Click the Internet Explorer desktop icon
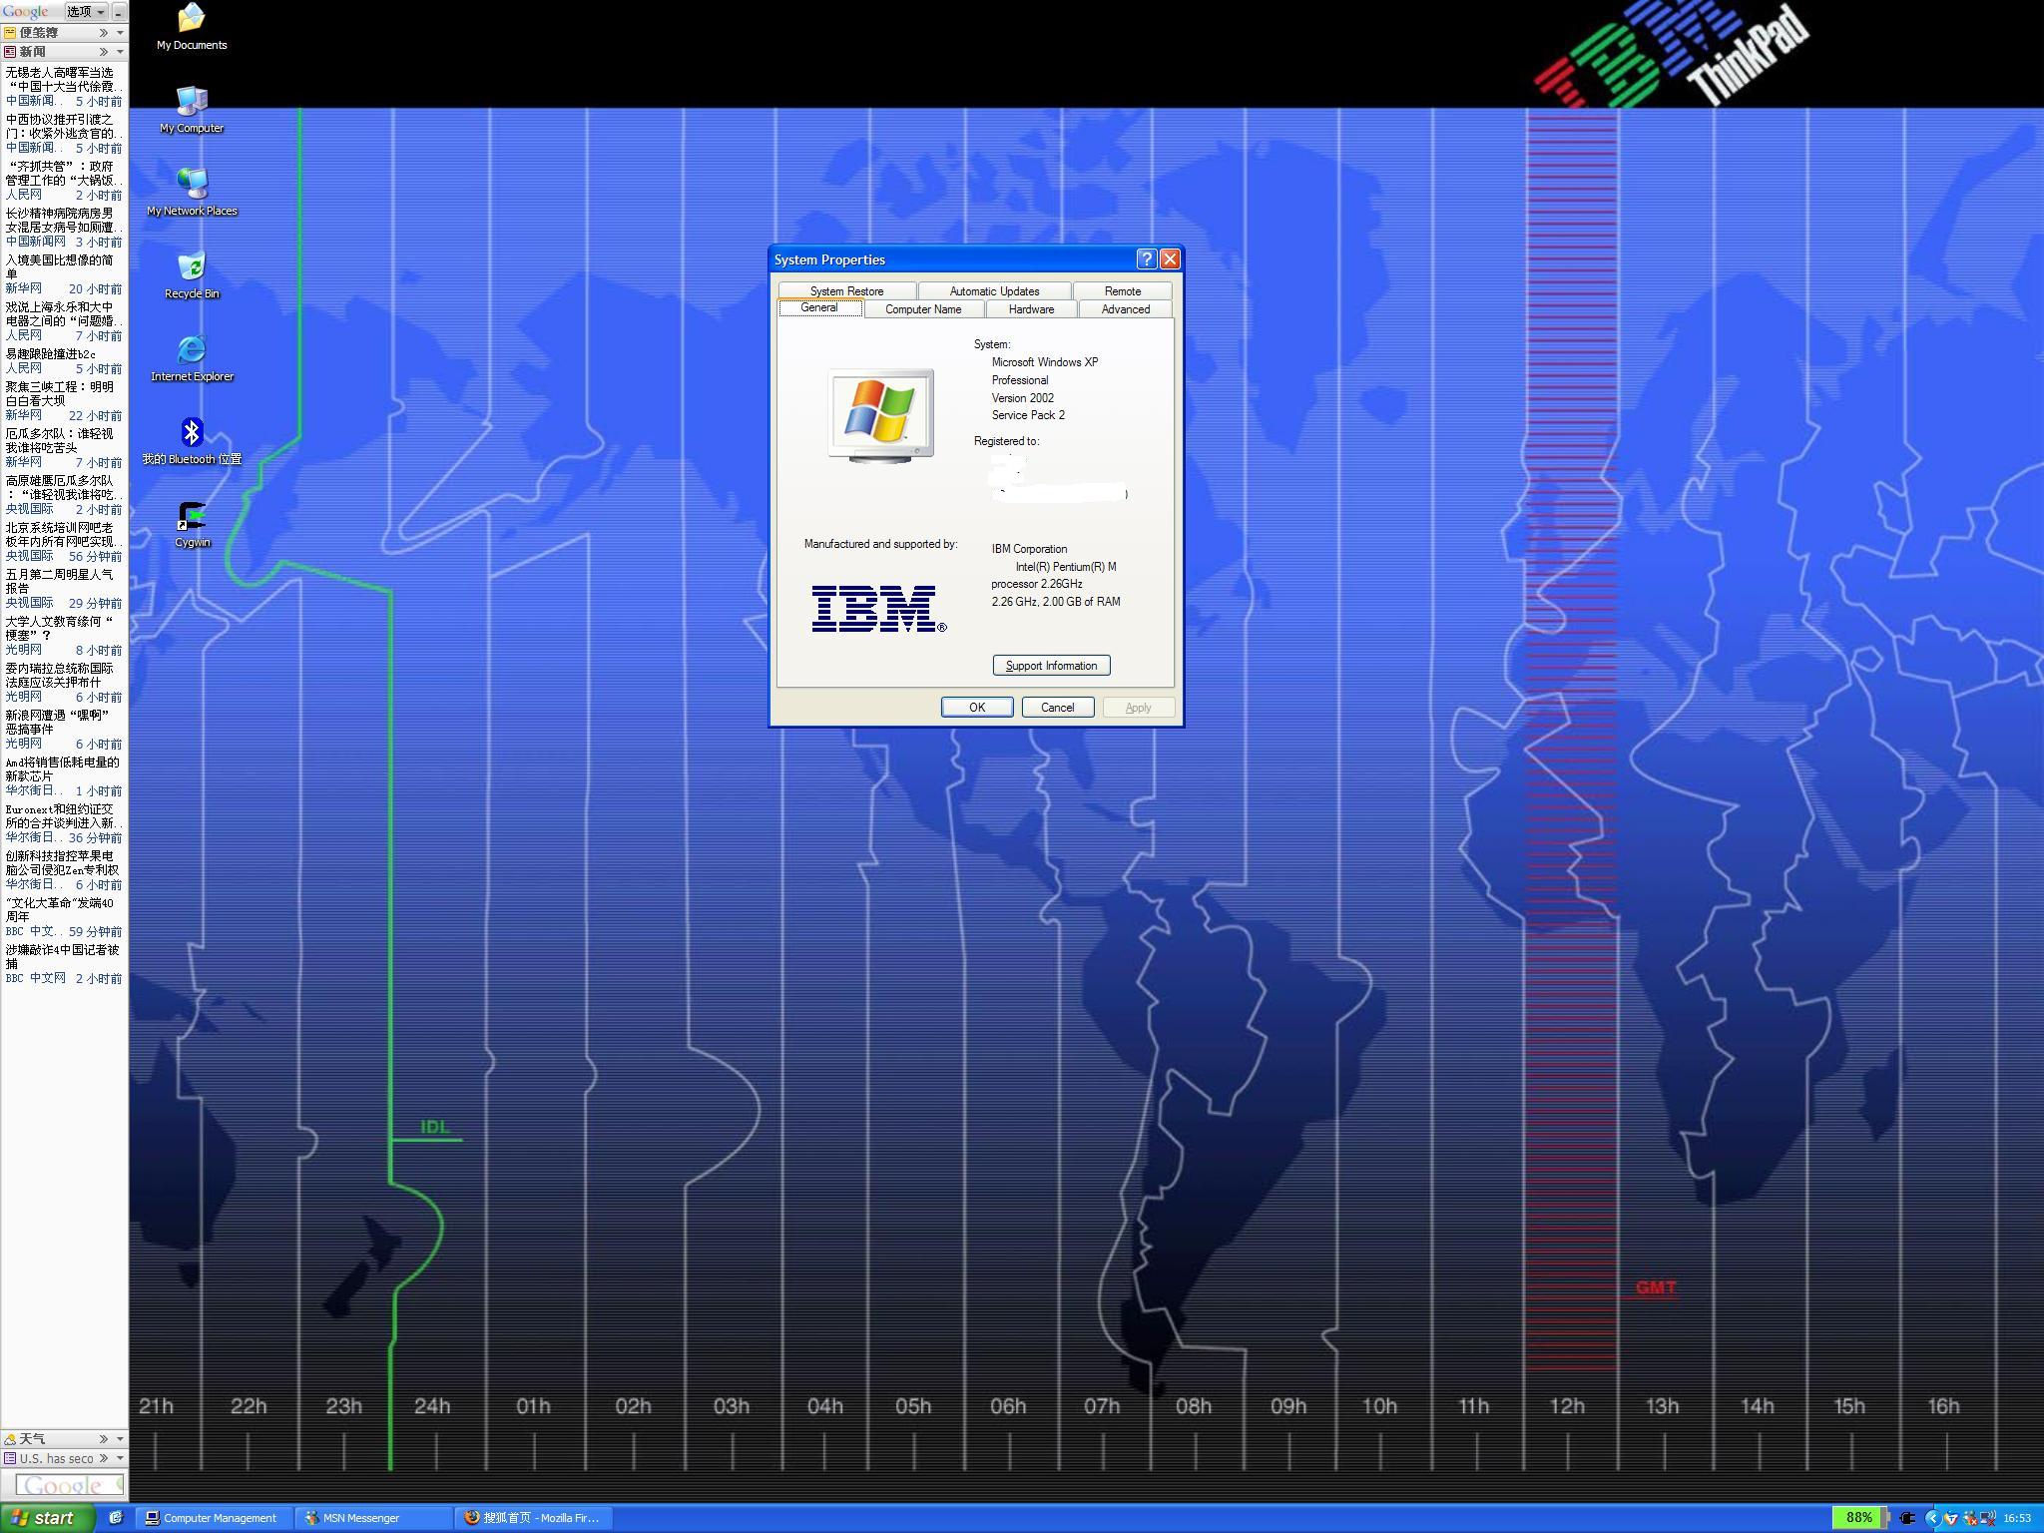 pos(192,350)
